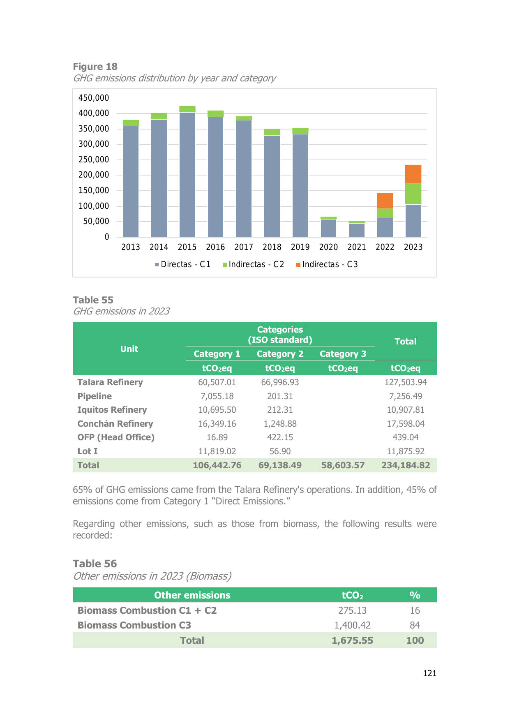This screenshot has height=721, width=510.
Task: Click the orange segment of the 2022 bar
Action: (385, 201)
